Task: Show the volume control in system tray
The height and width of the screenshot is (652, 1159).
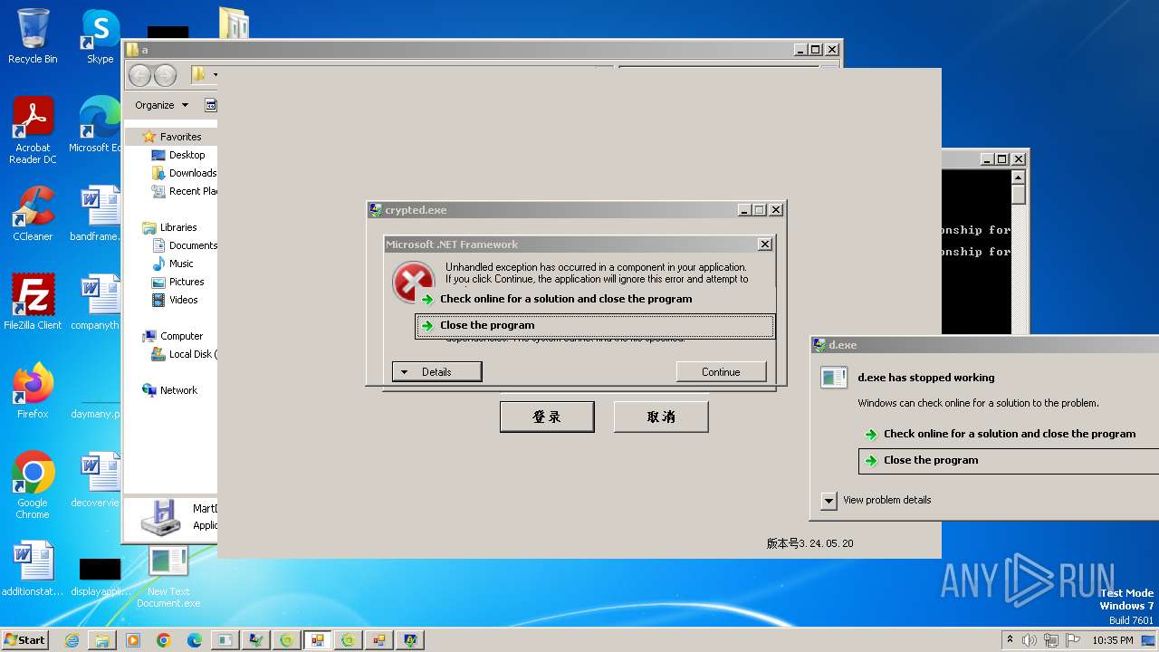Action: [1030, 640]
